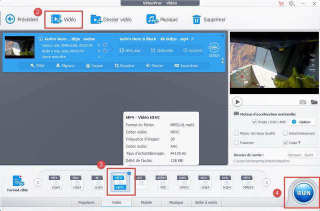320x211 pixels.
Task: Edit the output file name with the pencil icon
Action: [x=192, y=39]
